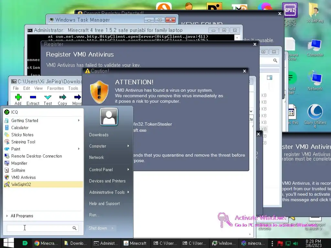Open the 7-Zip Edit menu
The width and height of the screenshot is (331, 248).
tap(27, 88)
